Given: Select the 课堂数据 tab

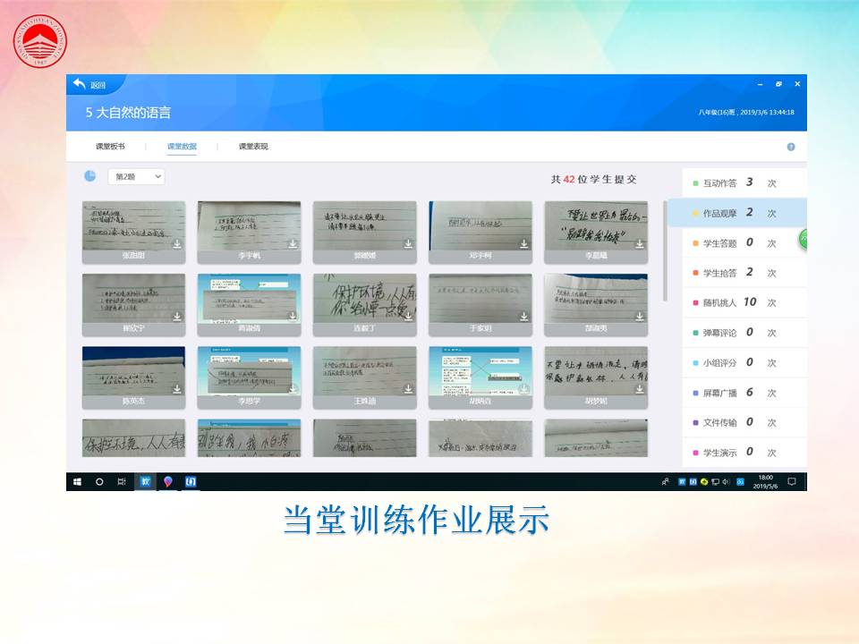Looking at the screenshot, I should click(182, 147).
